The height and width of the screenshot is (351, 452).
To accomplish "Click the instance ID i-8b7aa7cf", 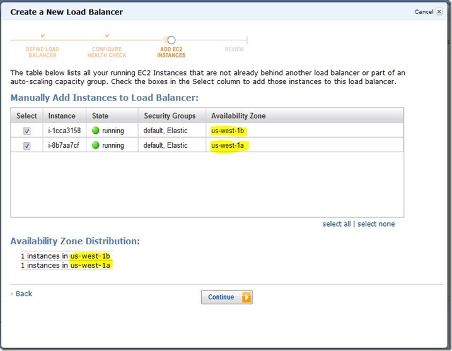I will 64,145.
